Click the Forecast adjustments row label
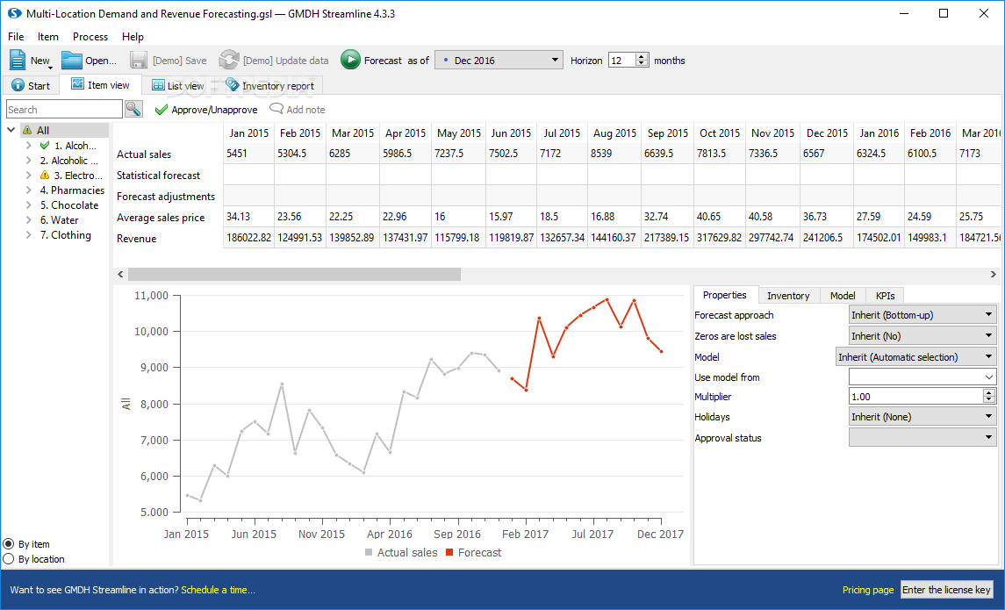Image resolution: width=1005 pixels, height=610 pixels. coord(165,197)
